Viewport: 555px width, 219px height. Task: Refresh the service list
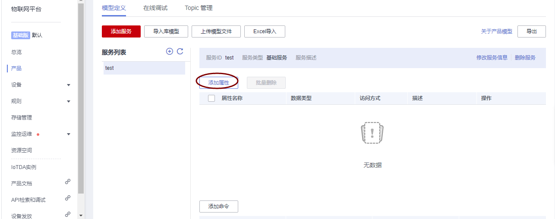point(180,51)
